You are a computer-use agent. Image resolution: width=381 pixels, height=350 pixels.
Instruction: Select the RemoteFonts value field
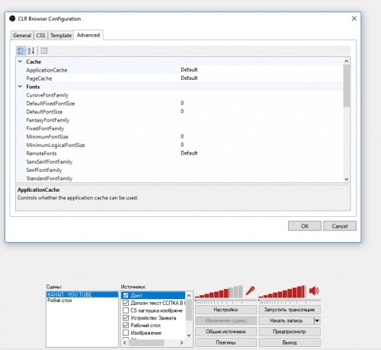pyautogui.click(x=261, y=153)
